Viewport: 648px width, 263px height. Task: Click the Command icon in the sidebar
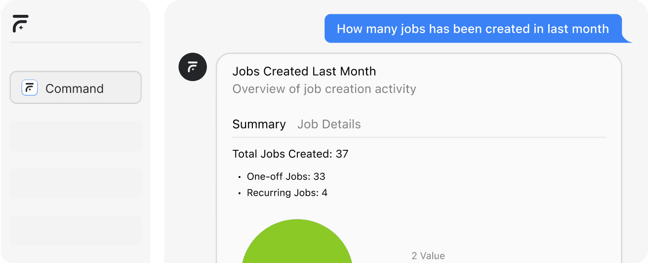click(30, 88)
